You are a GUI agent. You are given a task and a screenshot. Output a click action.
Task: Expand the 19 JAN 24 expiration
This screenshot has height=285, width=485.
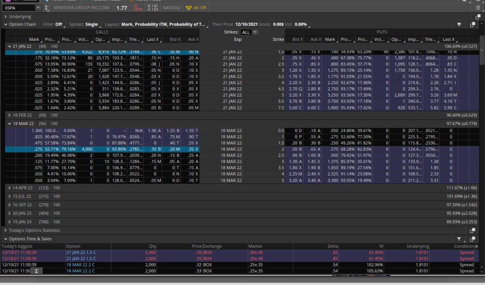10,222
